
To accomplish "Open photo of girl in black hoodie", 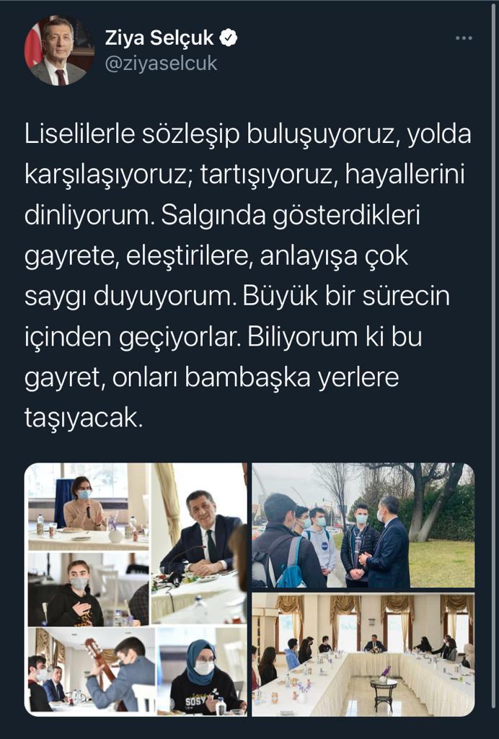I will tap(89, 589).
